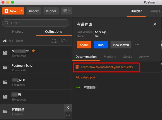
Task: Click the Postman Echo folder icon
Action: tap(5, 68)
